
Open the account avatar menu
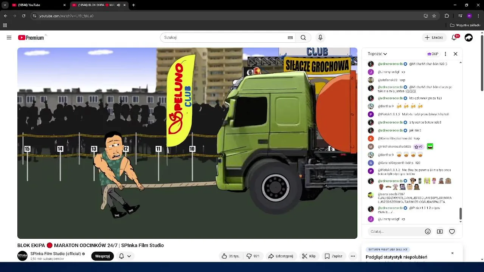[x=468, y=37]
